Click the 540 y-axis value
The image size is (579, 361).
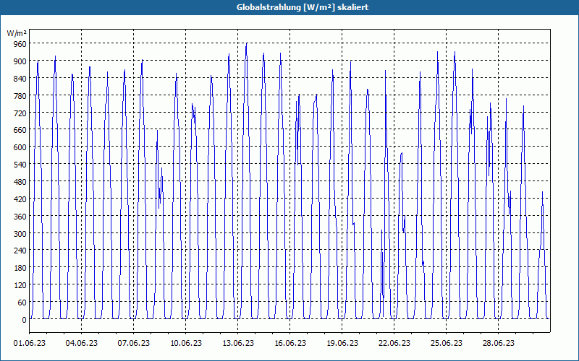point(20,165)
